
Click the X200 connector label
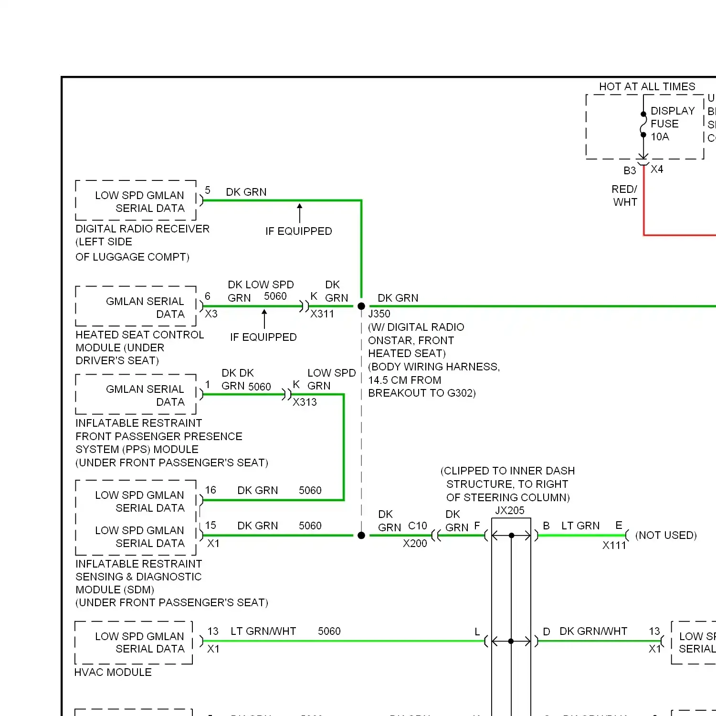coord(415,543)
